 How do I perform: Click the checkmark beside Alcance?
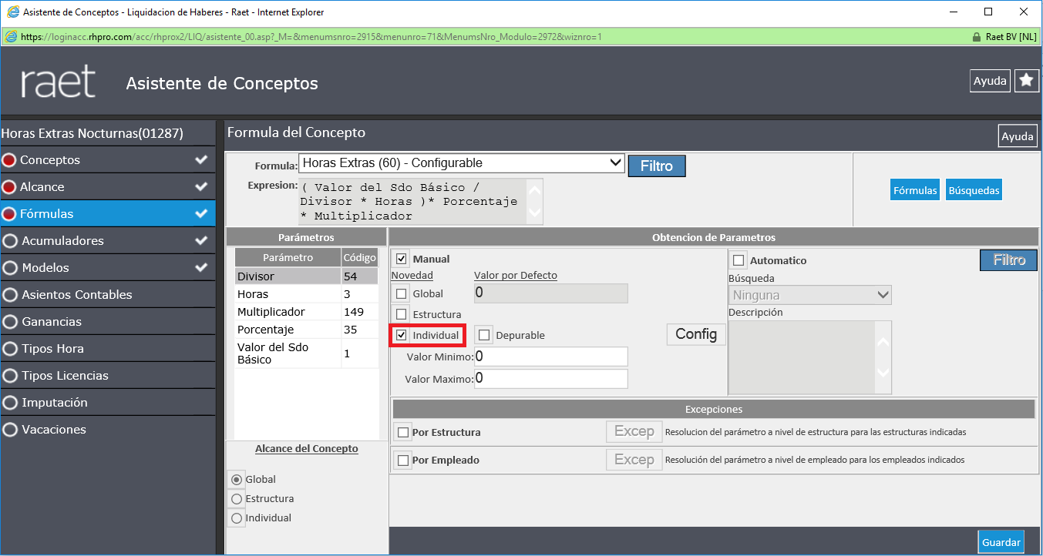point(201,187)
